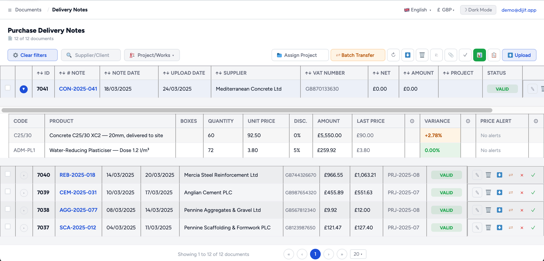Sort table by Upload Date column
The height and width of the screenshot is (261, 544).
[184, 73]
